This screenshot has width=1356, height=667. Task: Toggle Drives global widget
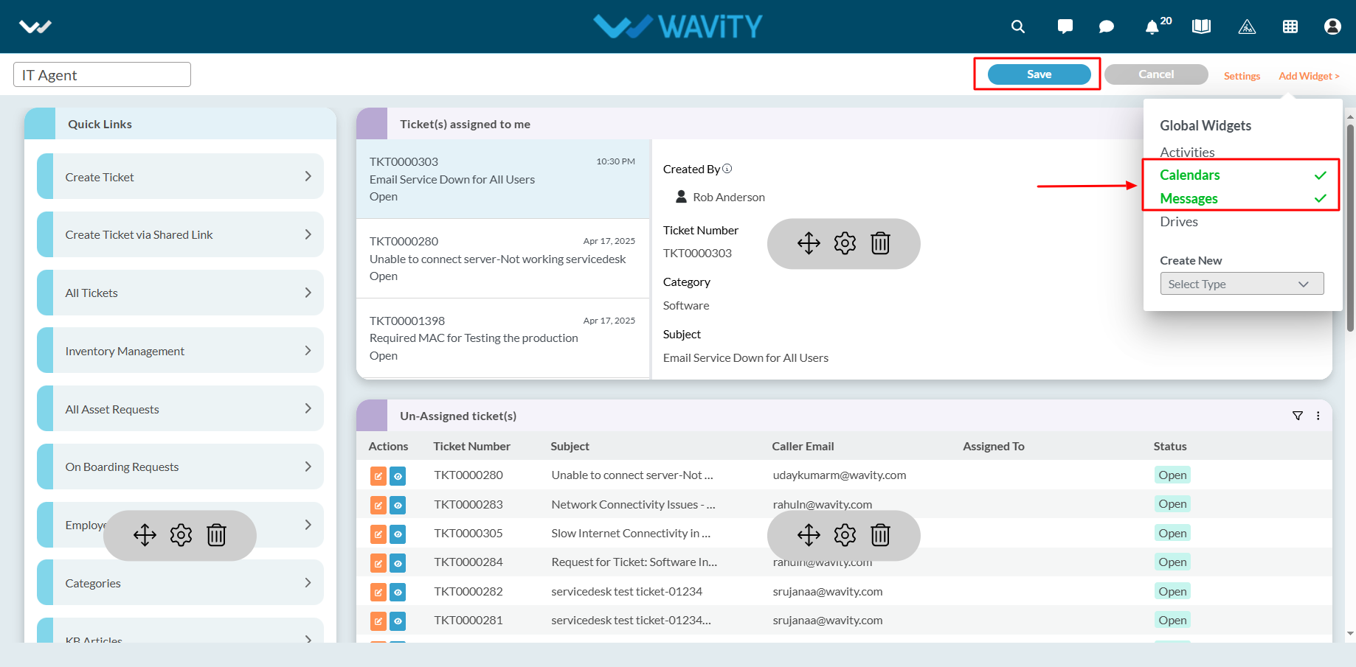tap(1179, 221)
